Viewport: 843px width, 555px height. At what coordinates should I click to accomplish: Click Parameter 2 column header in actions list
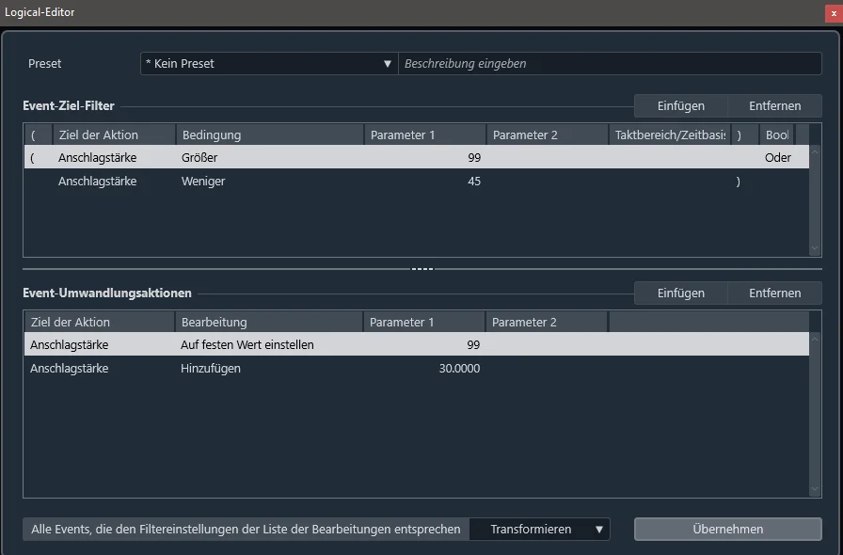pyautogui.click(x=547, y=322)
